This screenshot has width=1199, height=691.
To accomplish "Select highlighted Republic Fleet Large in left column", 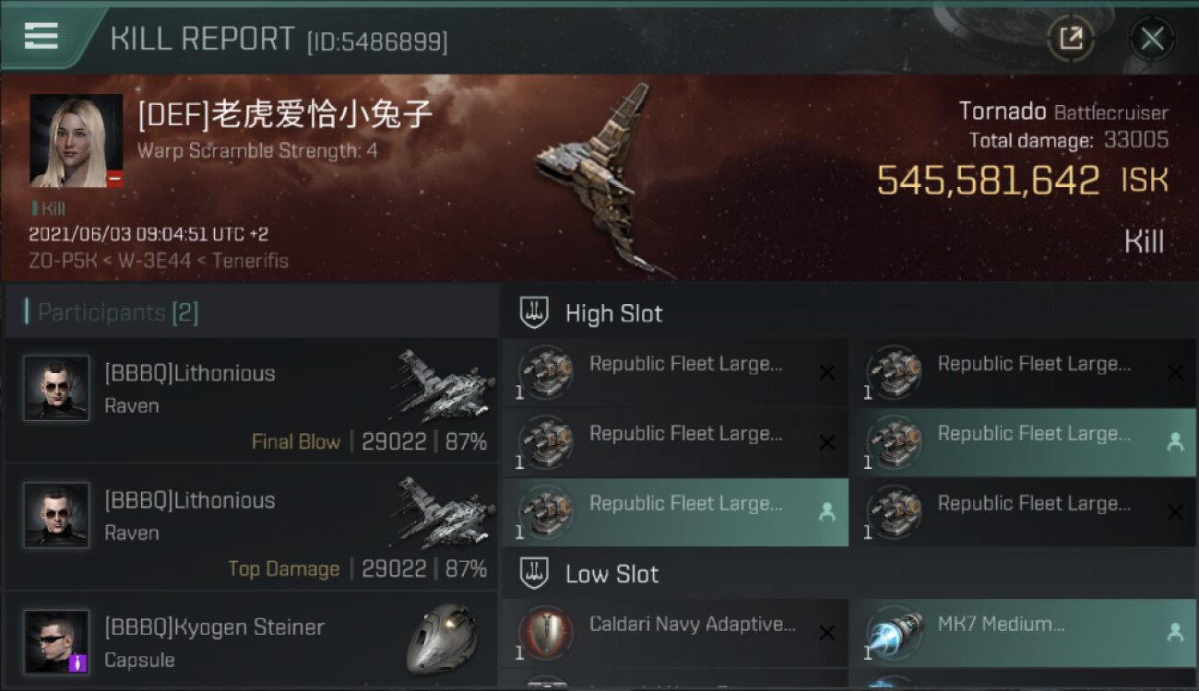I will [x=675, y=512].
